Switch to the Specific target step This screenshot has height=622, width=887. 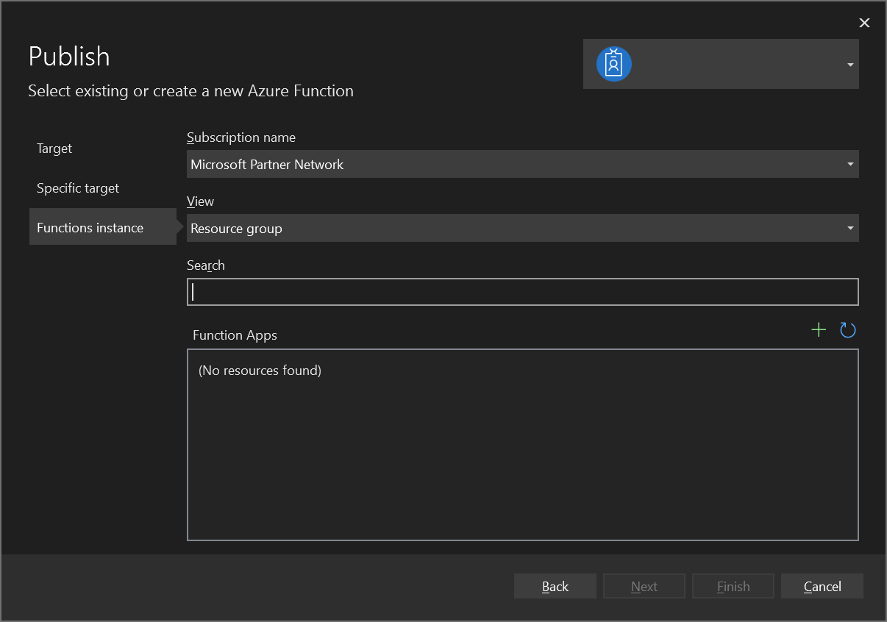point(78,188)
